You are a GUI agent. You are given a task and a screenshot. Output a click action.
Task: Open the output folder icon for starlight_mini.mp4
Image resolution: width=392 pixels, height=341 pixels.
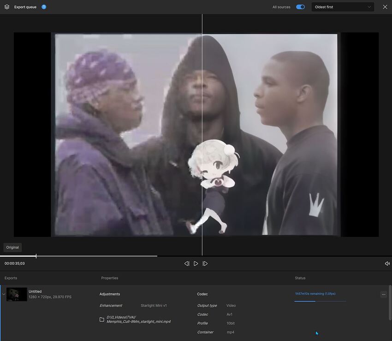102,319
